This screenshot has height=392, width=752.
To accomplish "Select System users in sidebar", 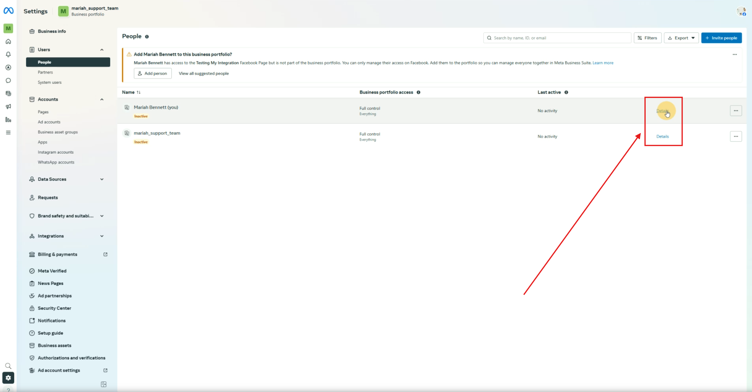I will pos(50,82).
